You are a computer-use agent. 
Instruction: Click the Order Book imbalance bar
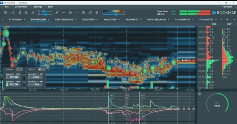pyautogui.click(x=195, y=11)
